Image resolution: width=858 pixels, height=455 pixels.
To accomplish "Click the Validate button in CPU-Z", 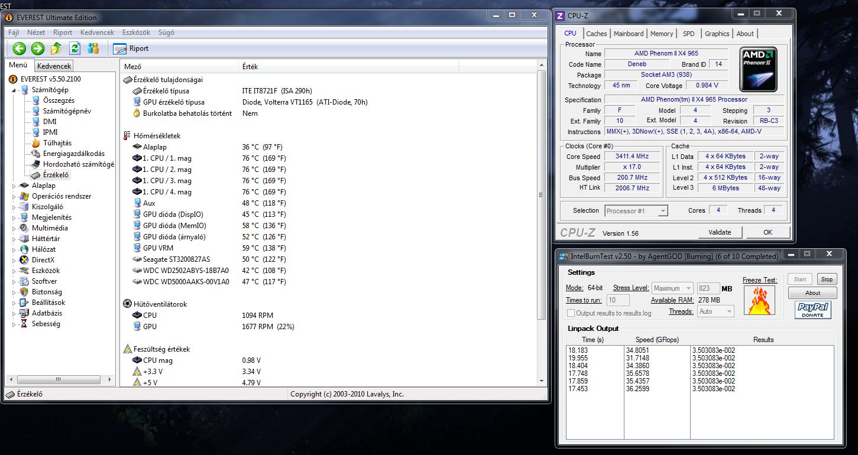I will (720, 232).
